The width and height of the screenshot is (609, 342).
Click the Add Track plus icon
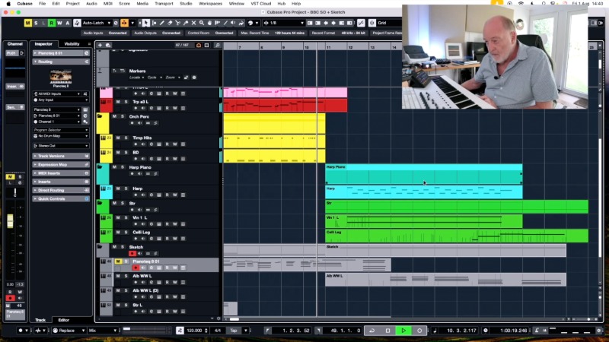click(100, 46)
